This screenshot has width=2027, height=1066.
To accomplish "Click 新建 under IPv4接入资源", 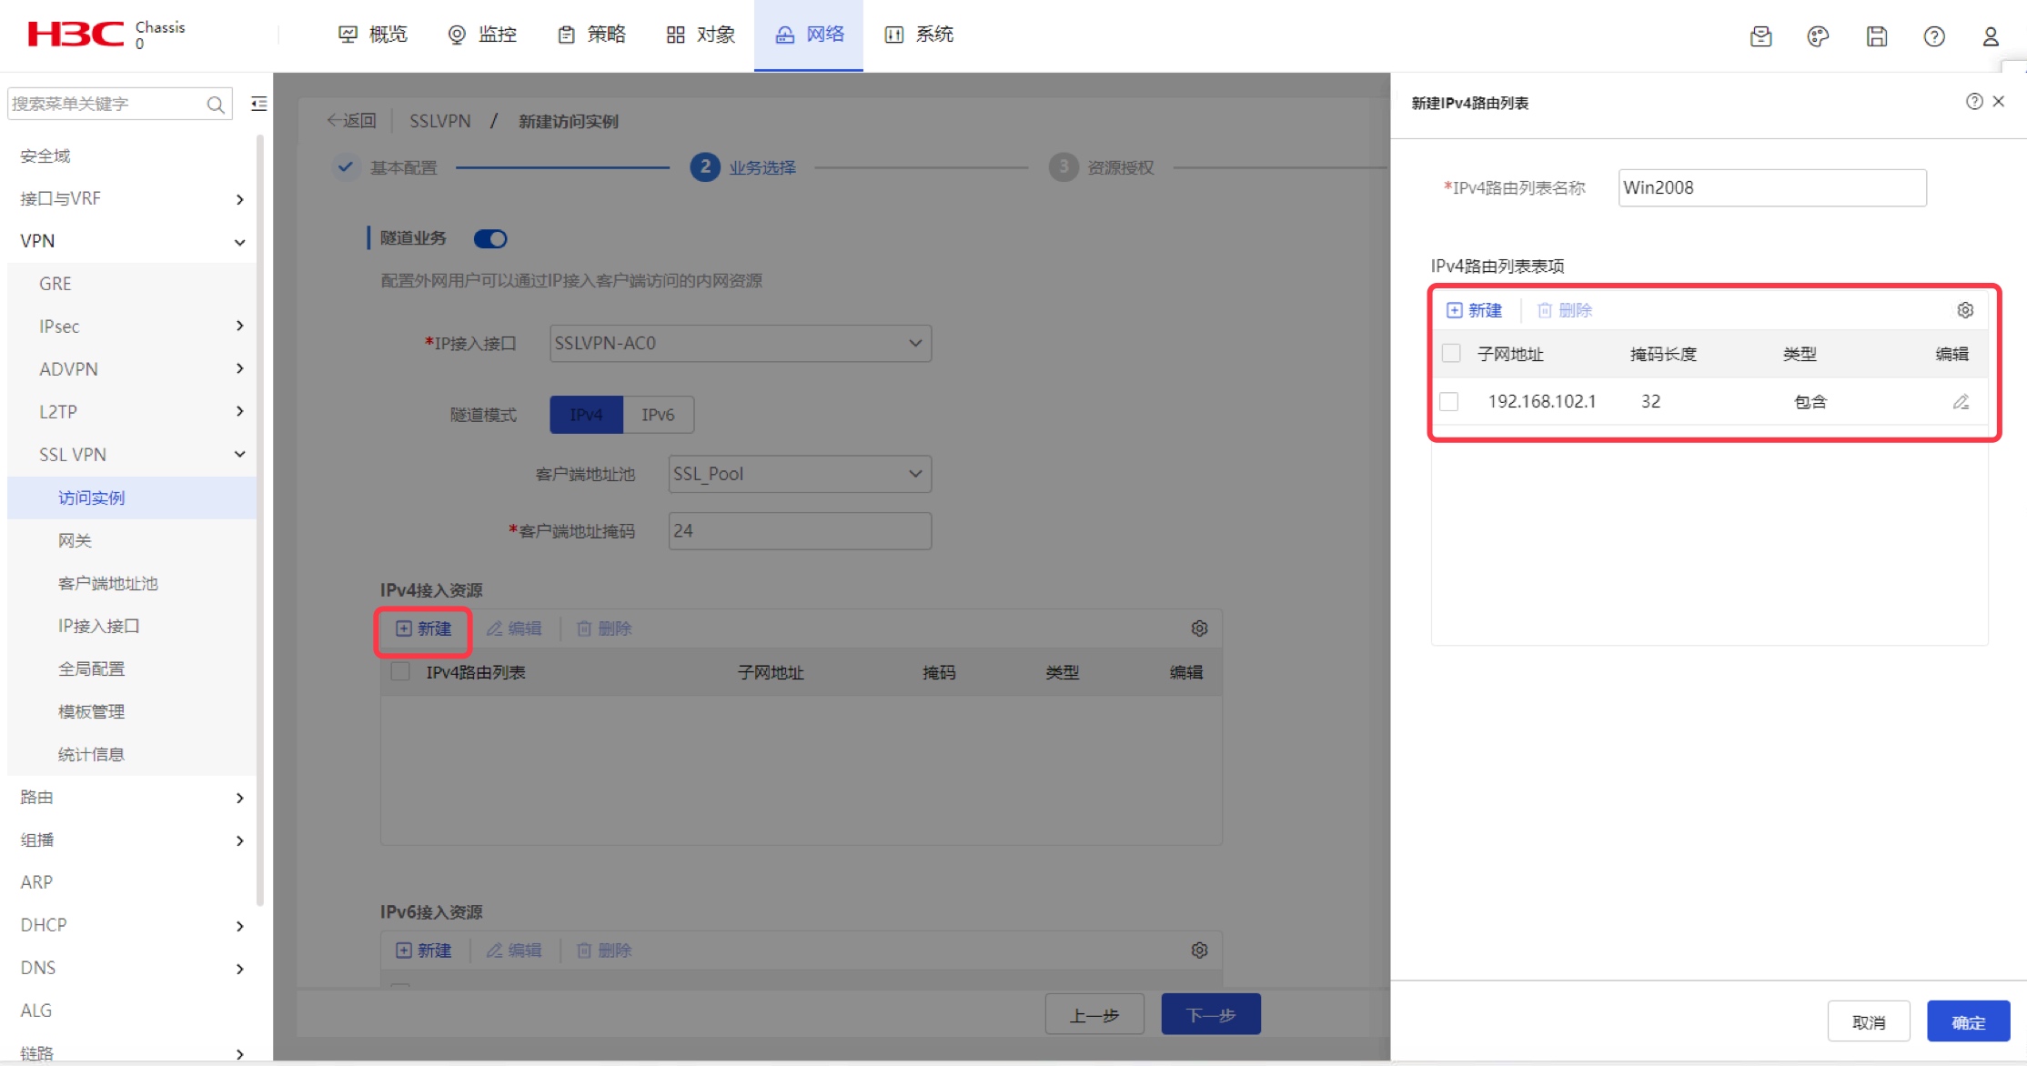I will 424,629.
